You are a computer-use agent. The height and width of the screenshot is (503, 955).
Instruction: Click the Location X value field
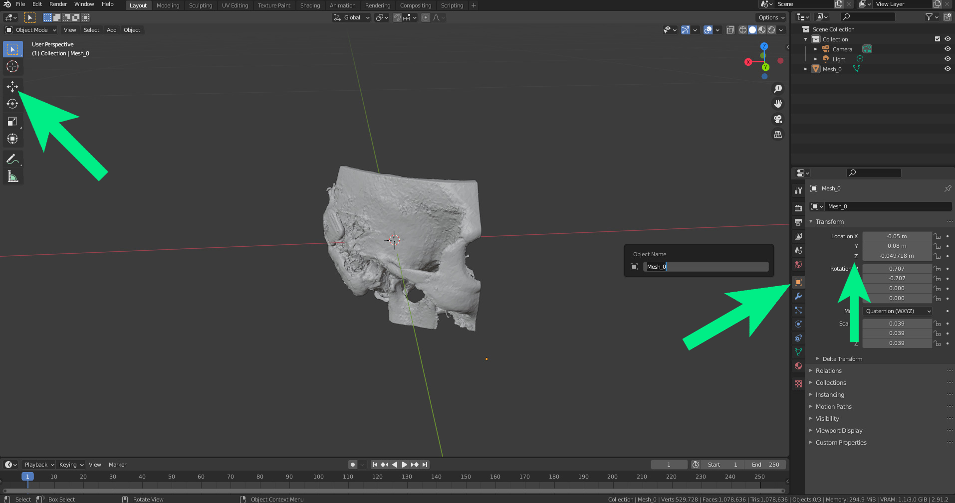click(x=897, y=236)
